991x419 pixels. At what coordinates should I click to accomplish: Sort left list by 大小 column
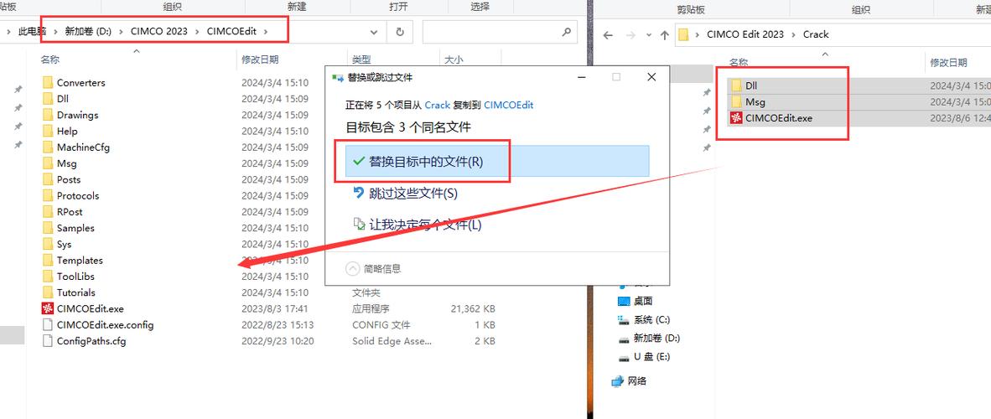pyautogui.click(x=454, y=59)
